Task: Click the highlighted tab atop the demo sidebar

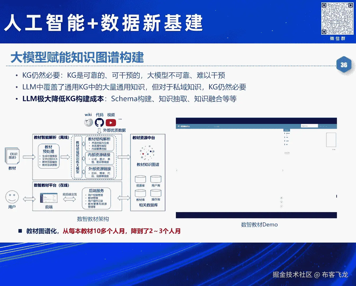Action: click(x=287, y=130)
